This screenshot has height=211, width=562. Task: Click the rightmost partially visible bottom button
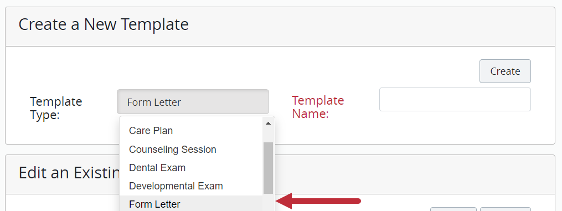(x=505, y=209)
